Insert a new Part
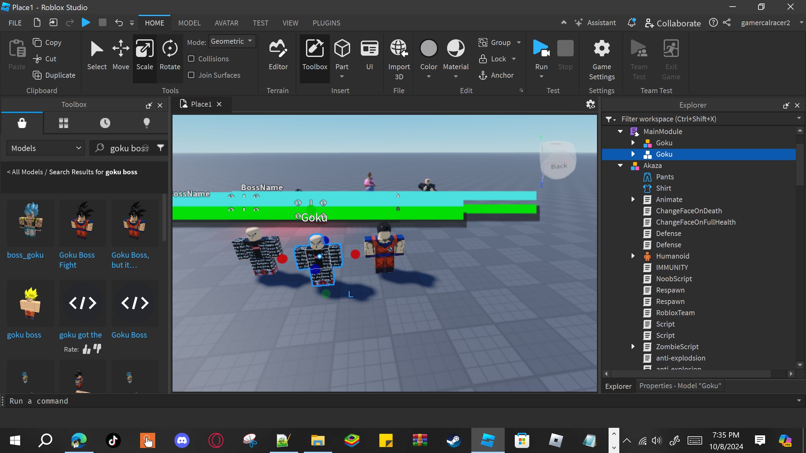Image resolution: width=806 pixels, height=453 pixels. point(342,49)
